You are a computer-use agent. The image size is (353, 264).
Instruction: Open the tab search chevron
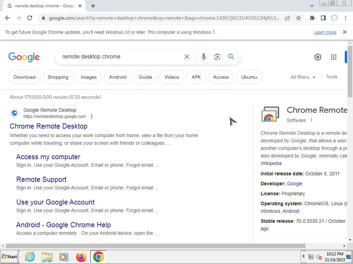click(x=312, y=6)
